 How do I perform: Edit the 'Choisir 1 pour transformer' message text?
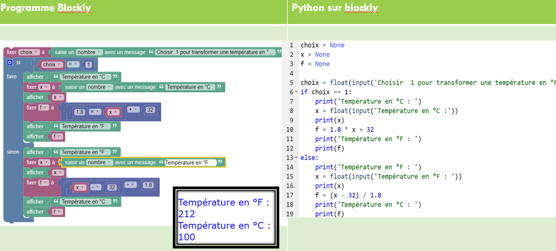coord(215,52)
